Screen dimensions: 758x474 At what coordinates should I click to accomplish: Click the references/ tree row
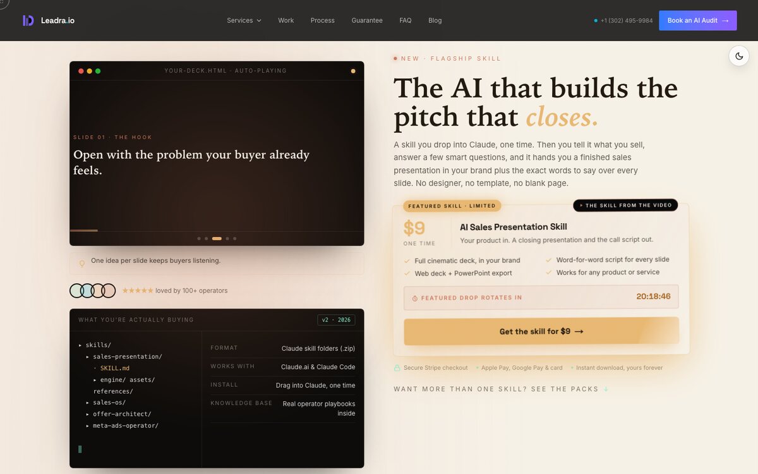point(114,391)
